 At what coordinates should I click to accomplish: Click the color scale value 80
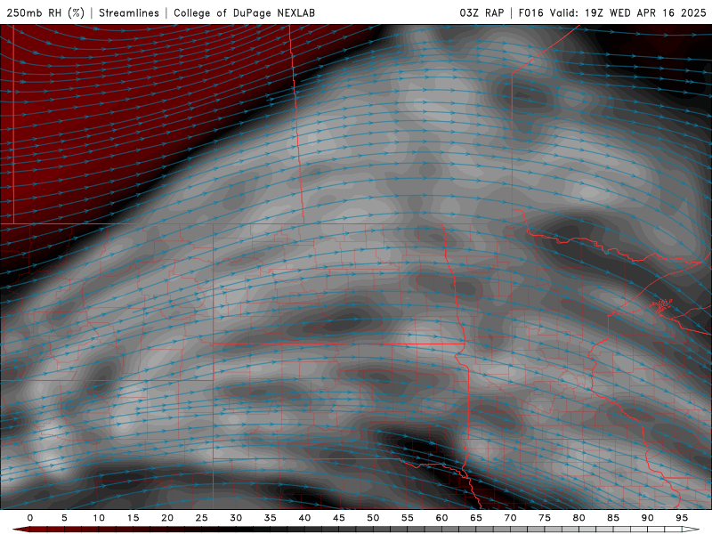tap(579, 518)
